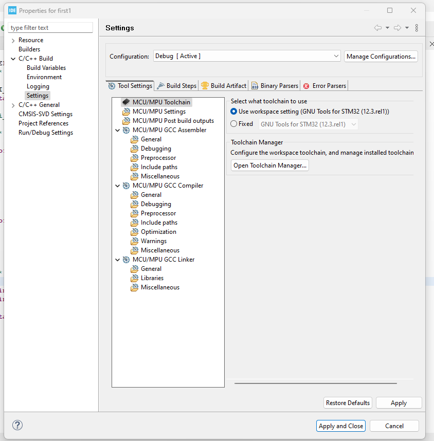
Task: Click the type filter text field
Action: coord(50,27)
